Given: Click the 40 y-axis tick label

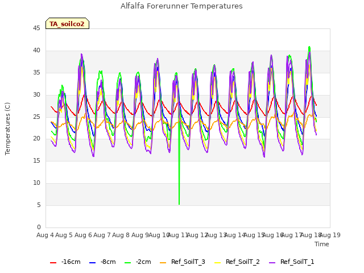Looking at the screenshot, I should click(36, 50).
